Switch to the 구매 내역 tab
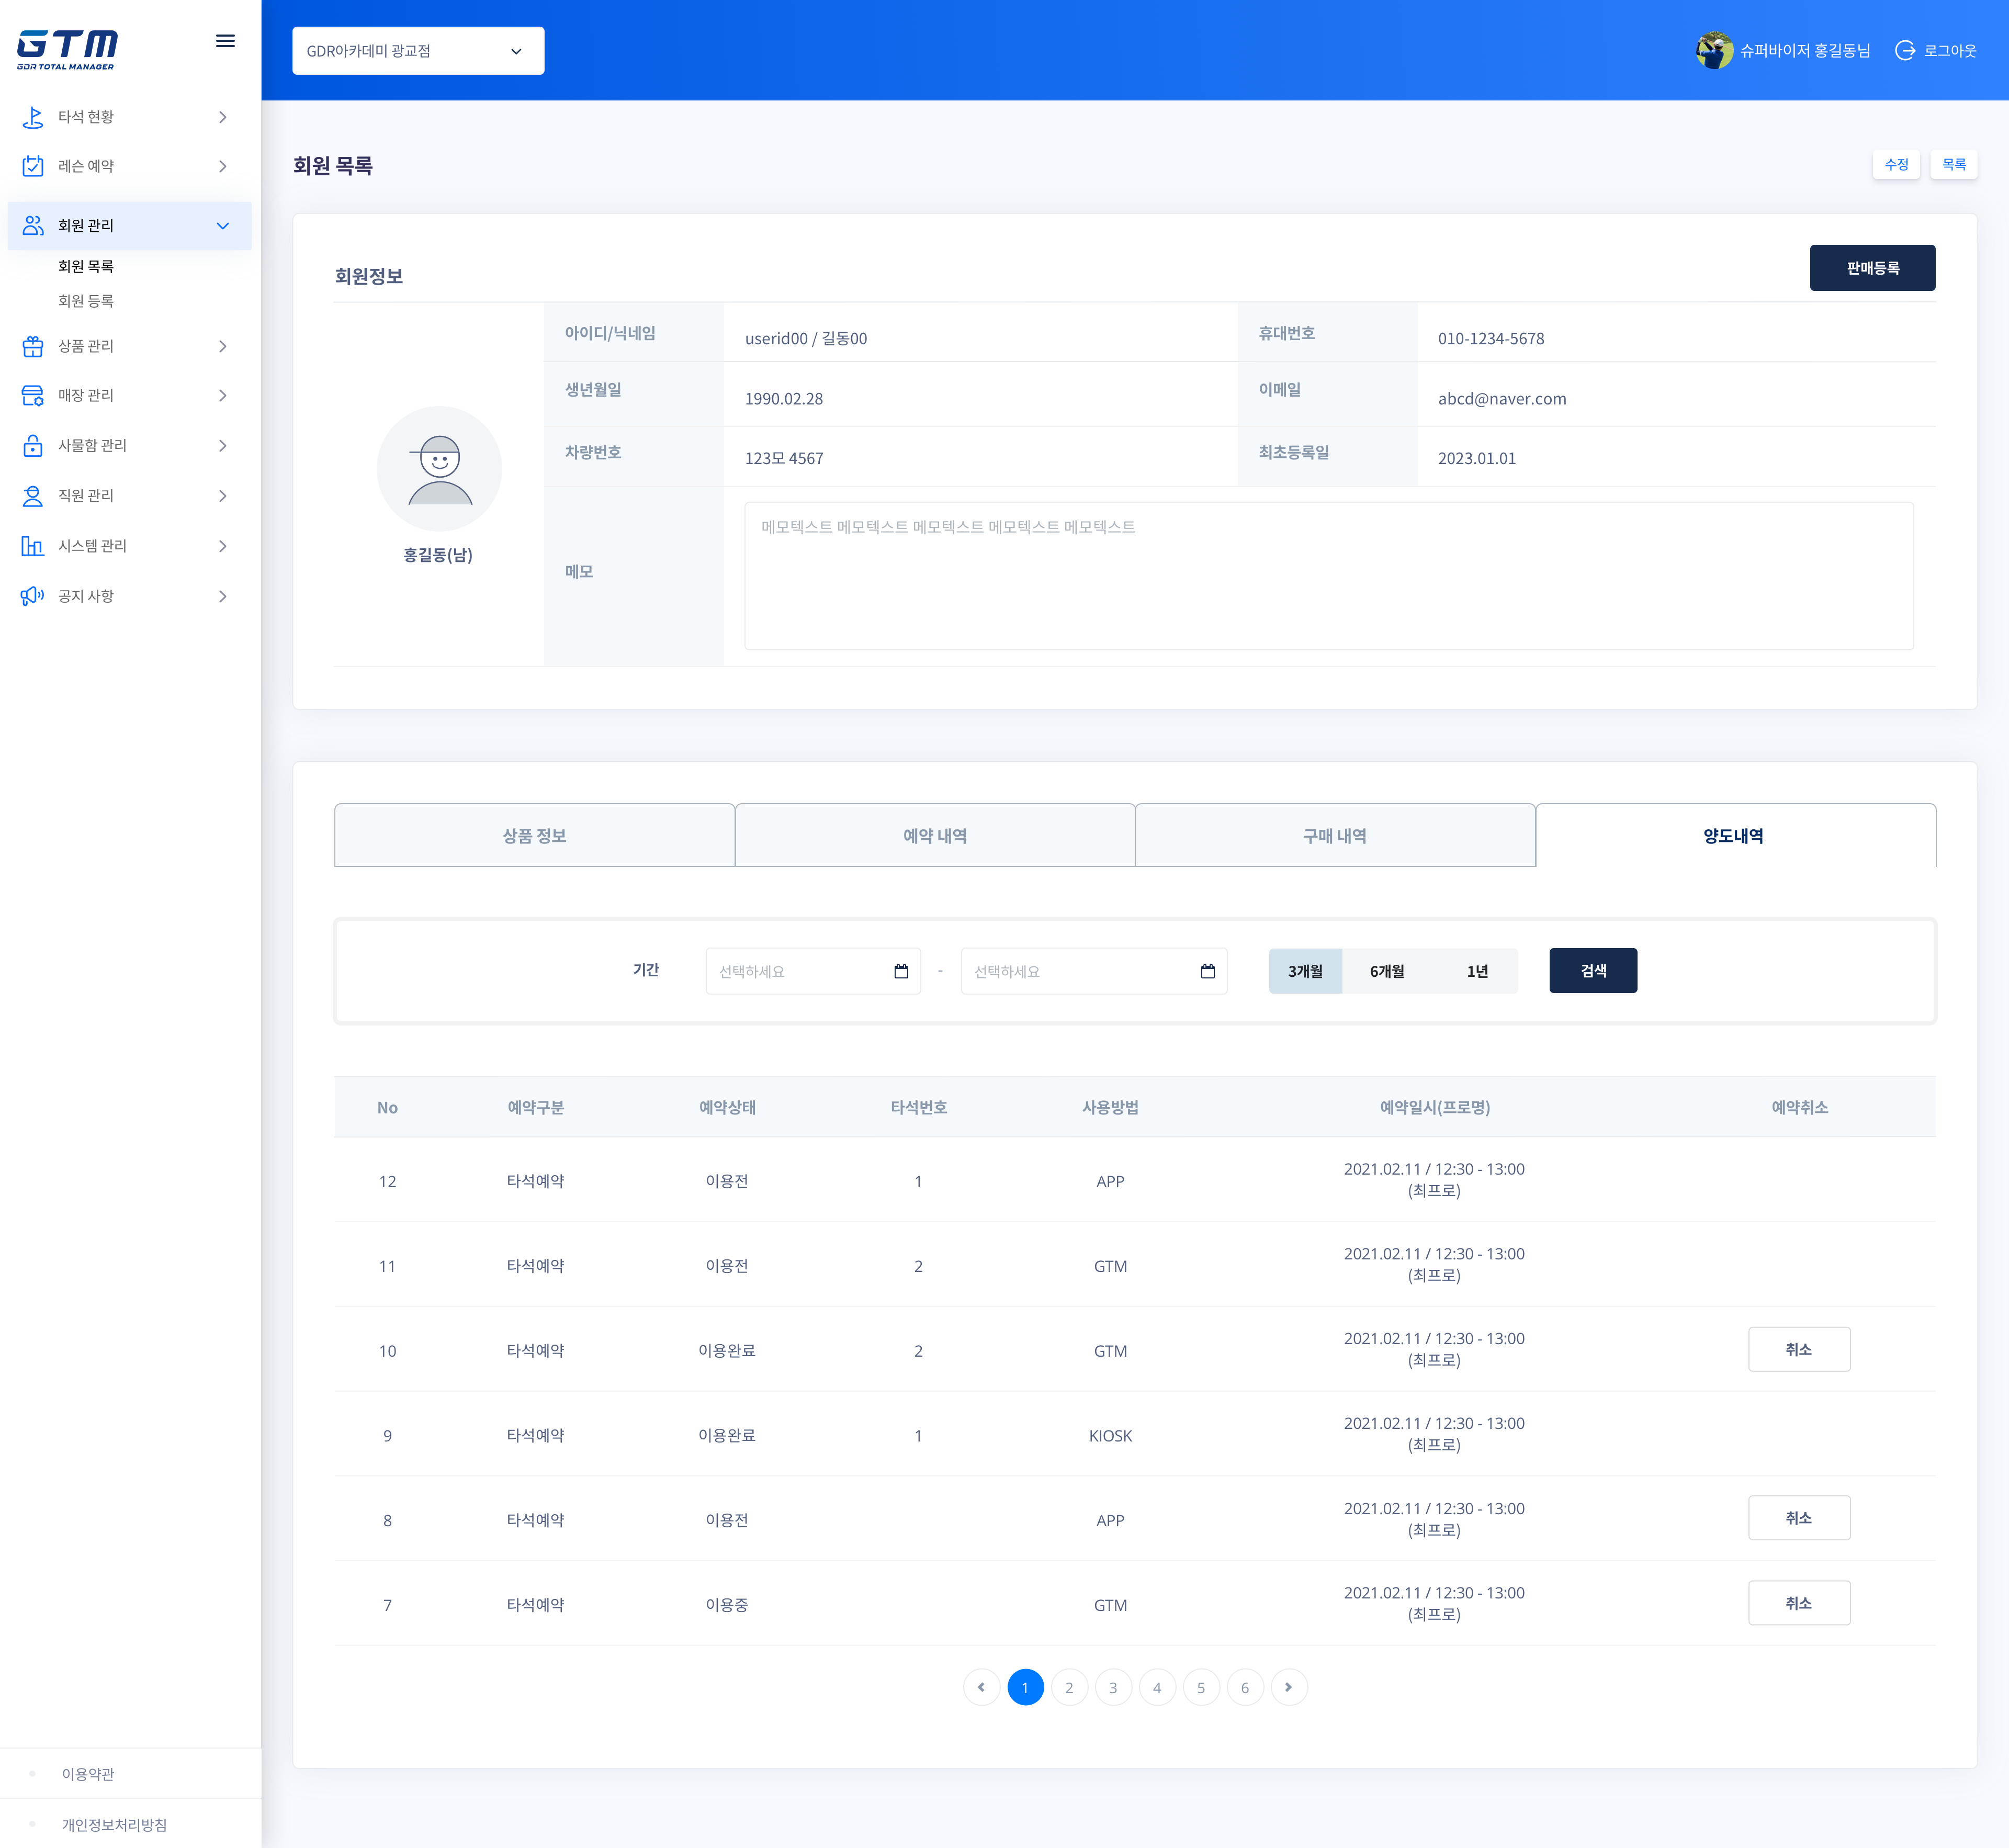This screenshot has height=1848, width=2009. [1334, 836]
